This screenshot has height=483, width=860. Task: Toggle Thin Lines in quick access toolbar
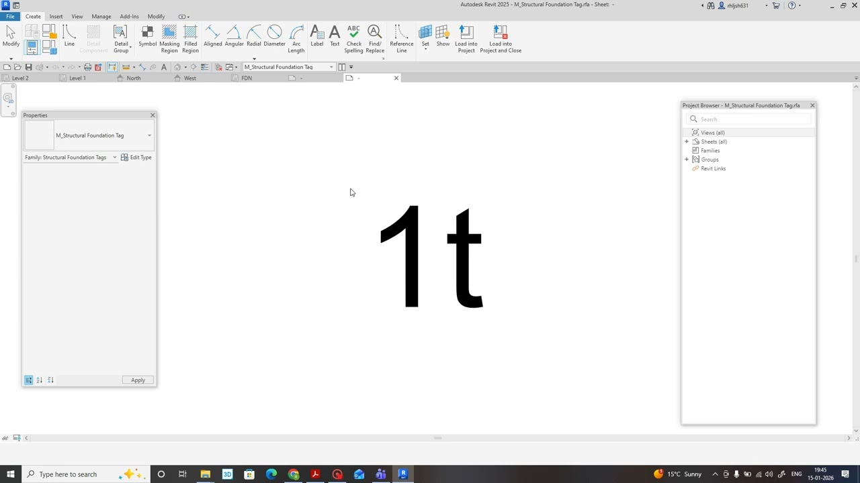coord(205,67)
